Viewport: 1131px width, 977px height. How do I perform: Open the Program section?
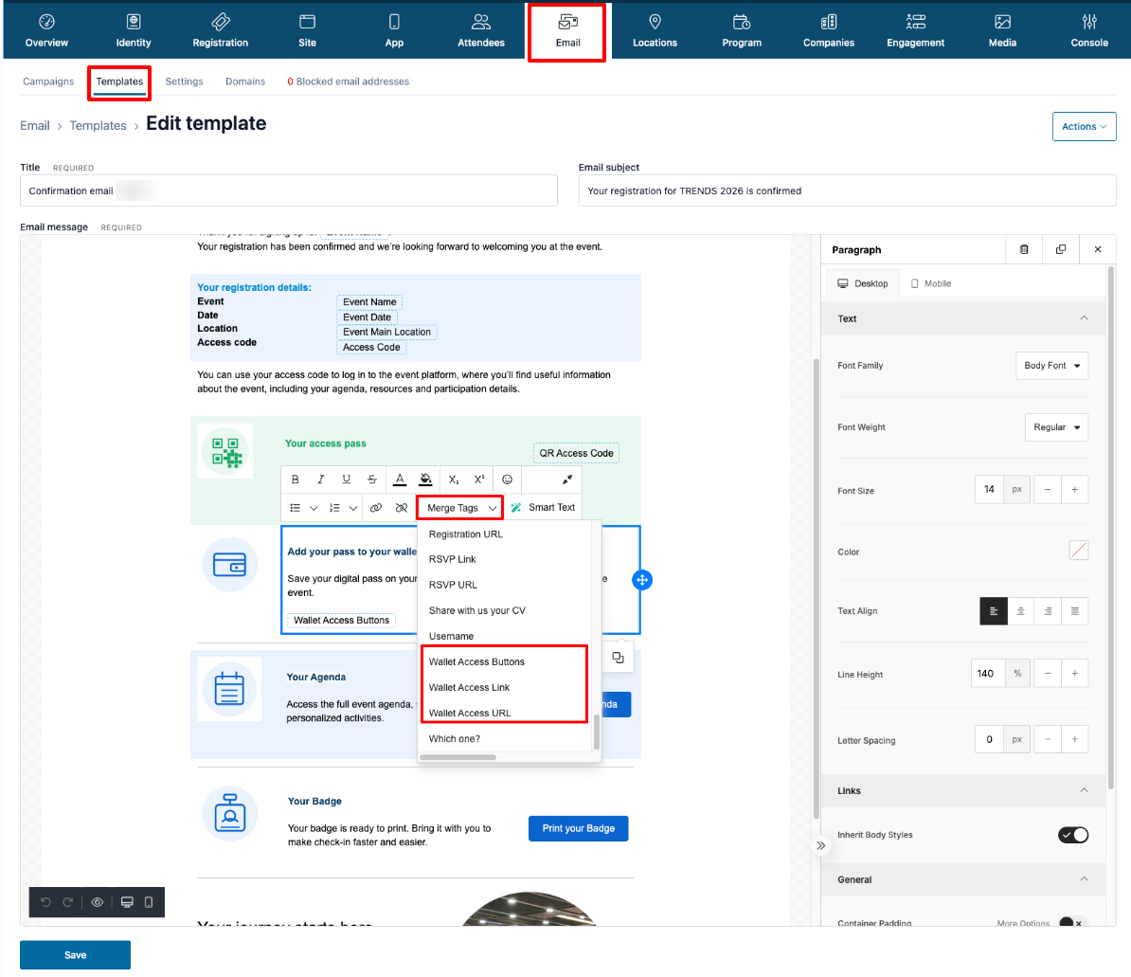pyautogui.click(x=742, y=31)
